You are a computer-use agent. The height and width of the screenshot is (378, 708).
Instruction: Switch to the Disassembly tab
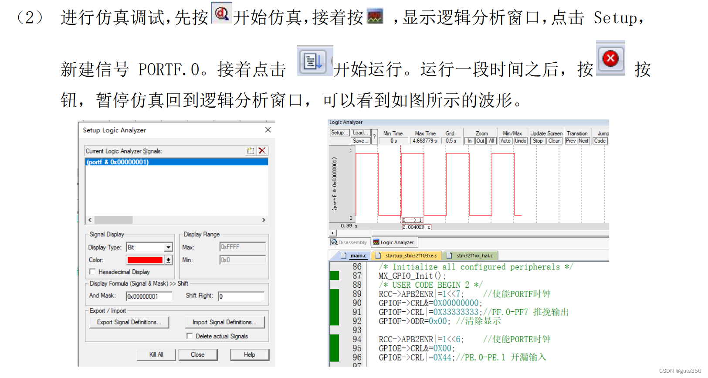[x=349, y=242]
